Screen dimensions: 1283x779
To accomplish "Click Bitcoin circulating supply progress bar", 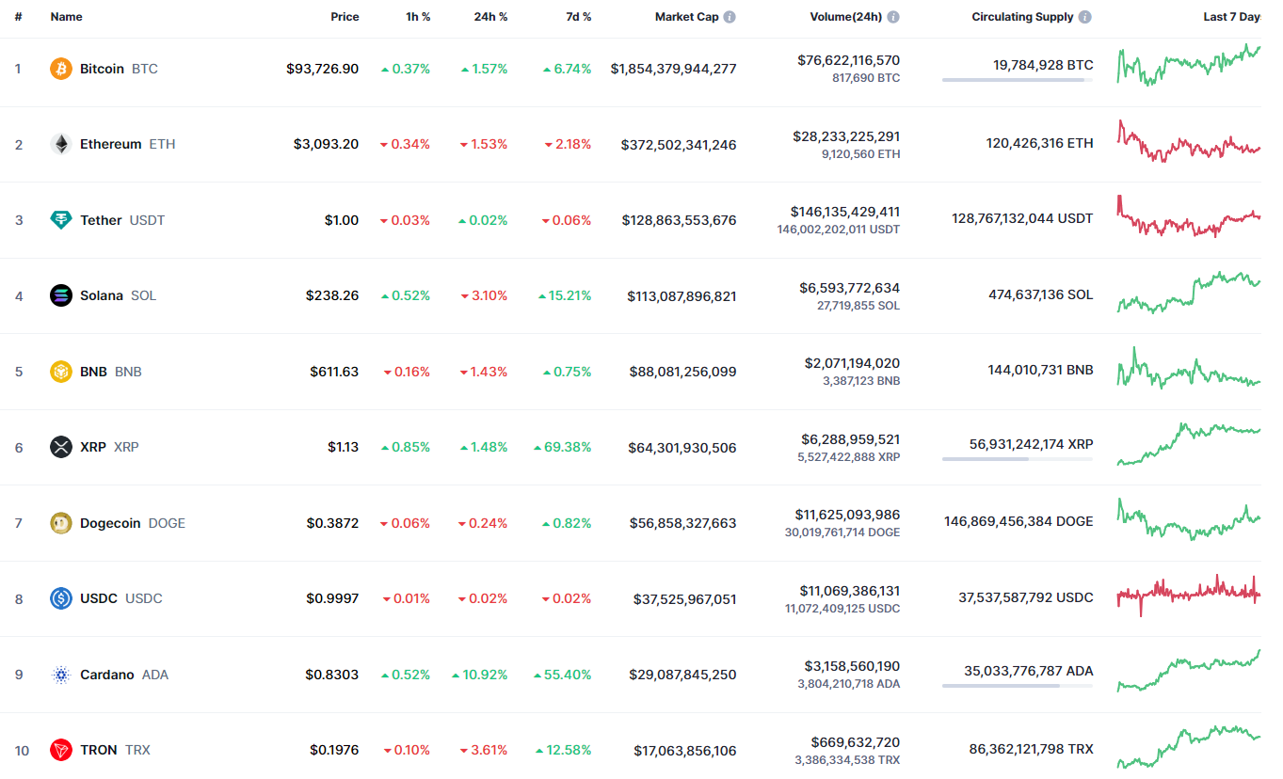I will (x=1017, y=81).
